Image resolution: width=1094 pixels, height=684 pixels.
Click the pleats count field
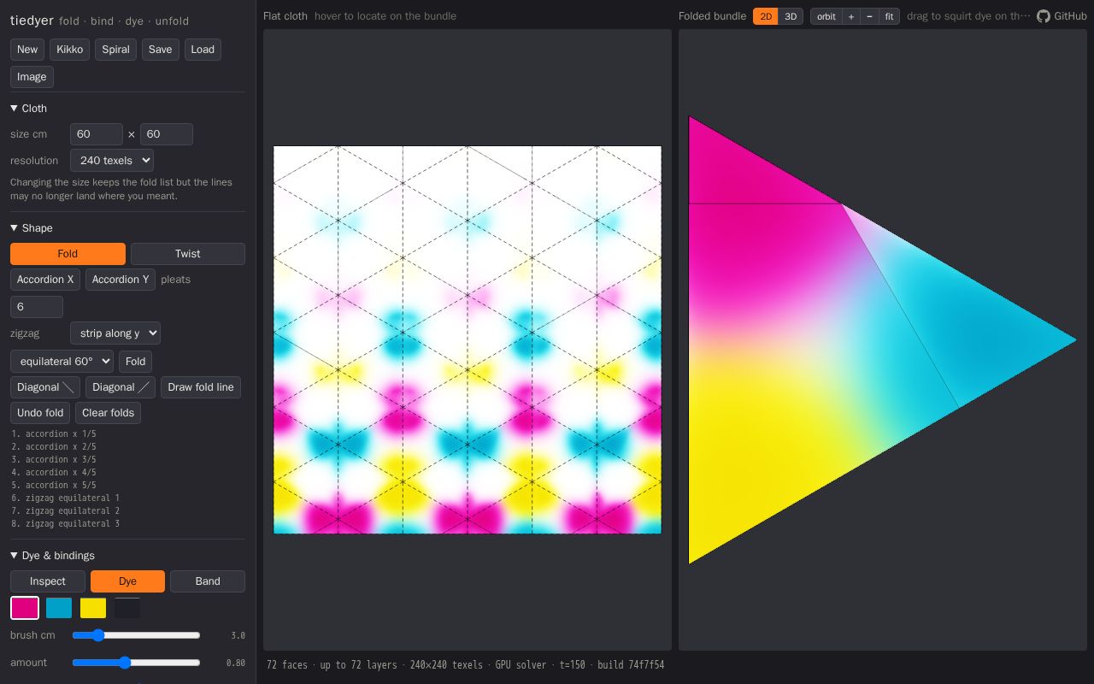[x=37, y=307]
